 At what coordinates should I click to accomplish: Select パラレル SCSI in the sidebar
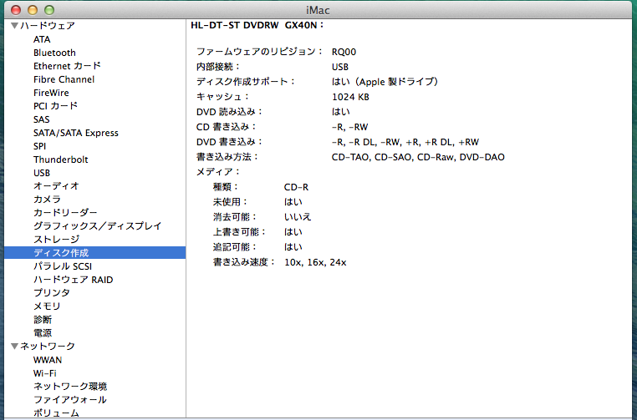[63, 266]
